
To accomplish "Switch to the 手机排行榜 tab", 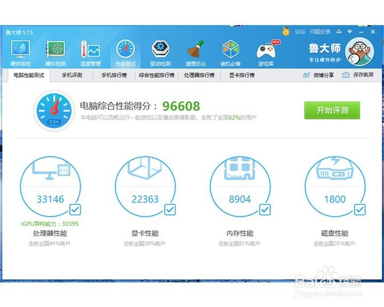I will pyautogui.click(x=114, y=75).
